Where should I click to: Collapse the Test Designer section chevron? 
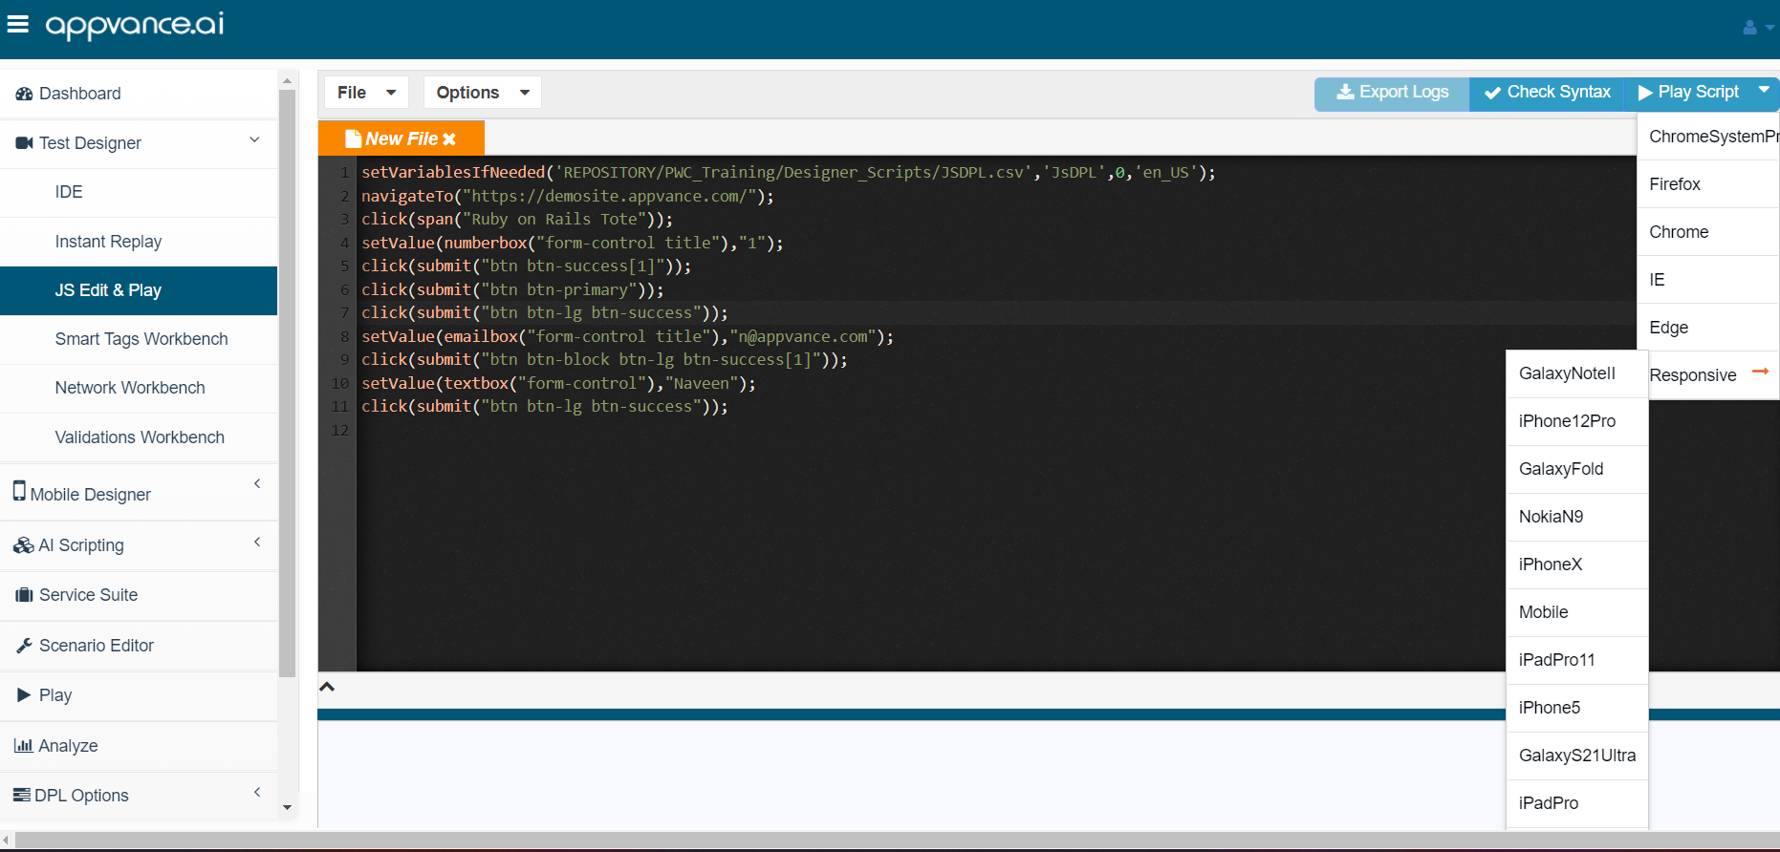pyautogui.click(x=255, y=140)
